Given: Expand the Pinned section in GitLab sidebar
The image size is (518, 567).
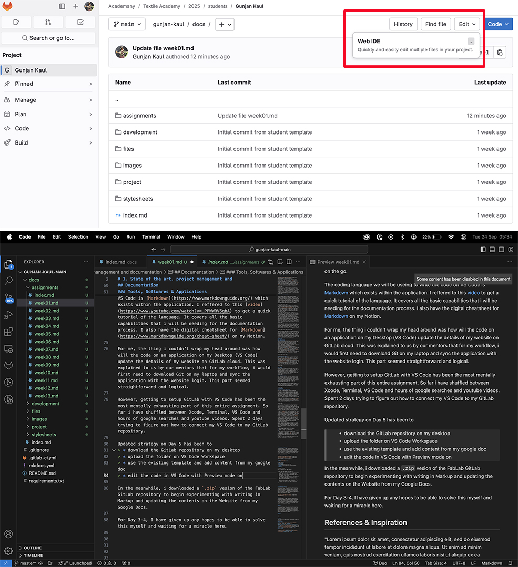Looking at the screenshot, I should tap(48, 84).
